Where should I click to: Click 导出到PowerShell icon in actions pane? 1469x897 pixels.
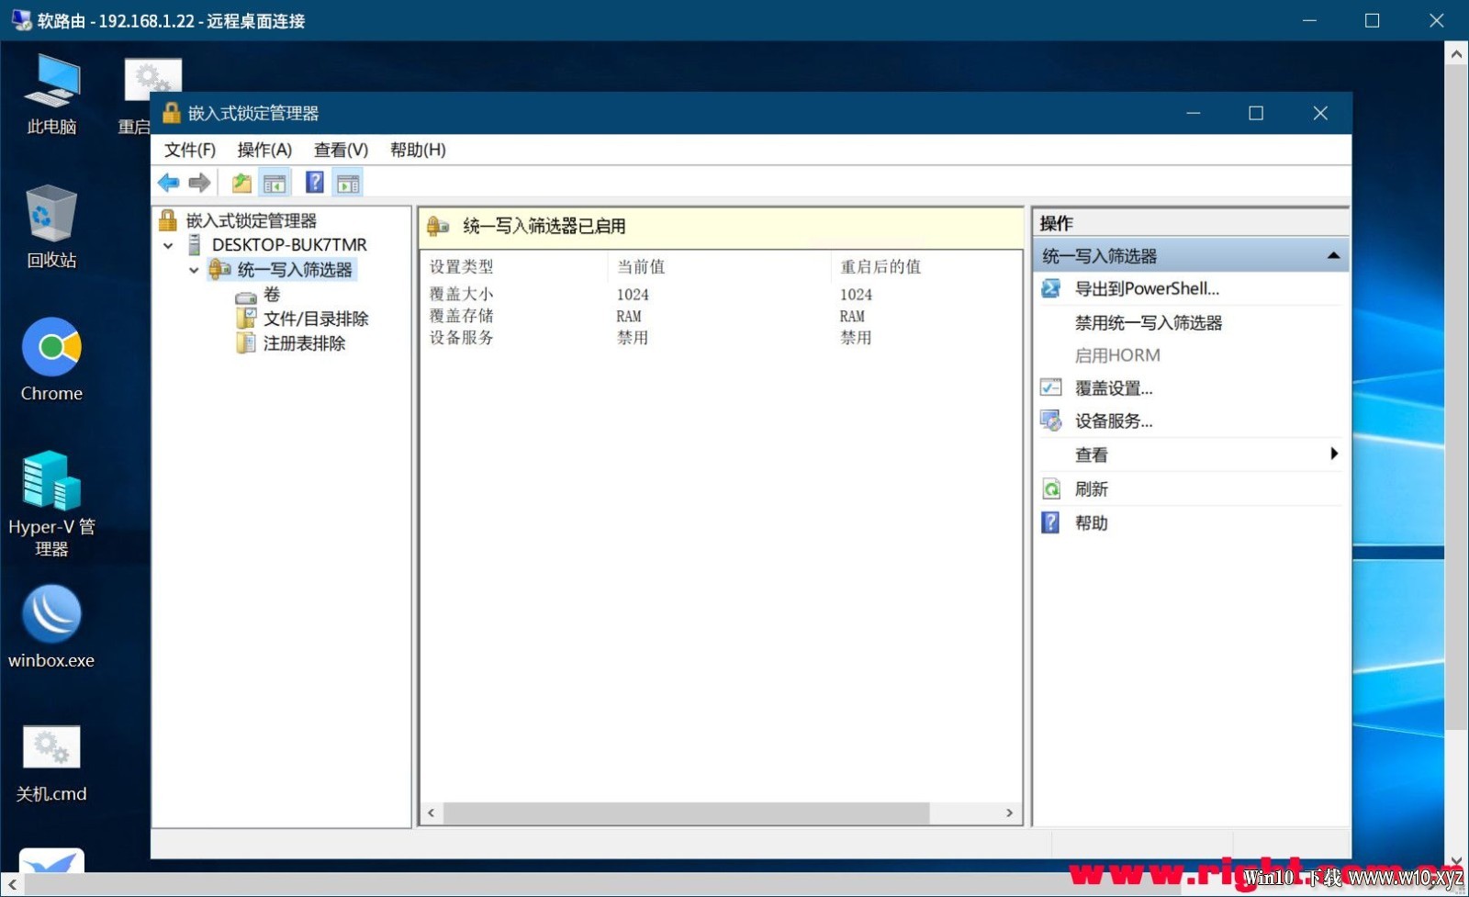(x=1051, y=289)
